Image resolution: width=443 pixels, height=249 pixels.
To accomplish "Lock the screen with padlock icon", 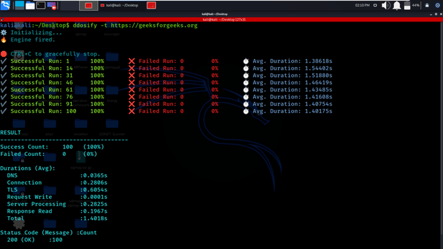I will point(427,5).
